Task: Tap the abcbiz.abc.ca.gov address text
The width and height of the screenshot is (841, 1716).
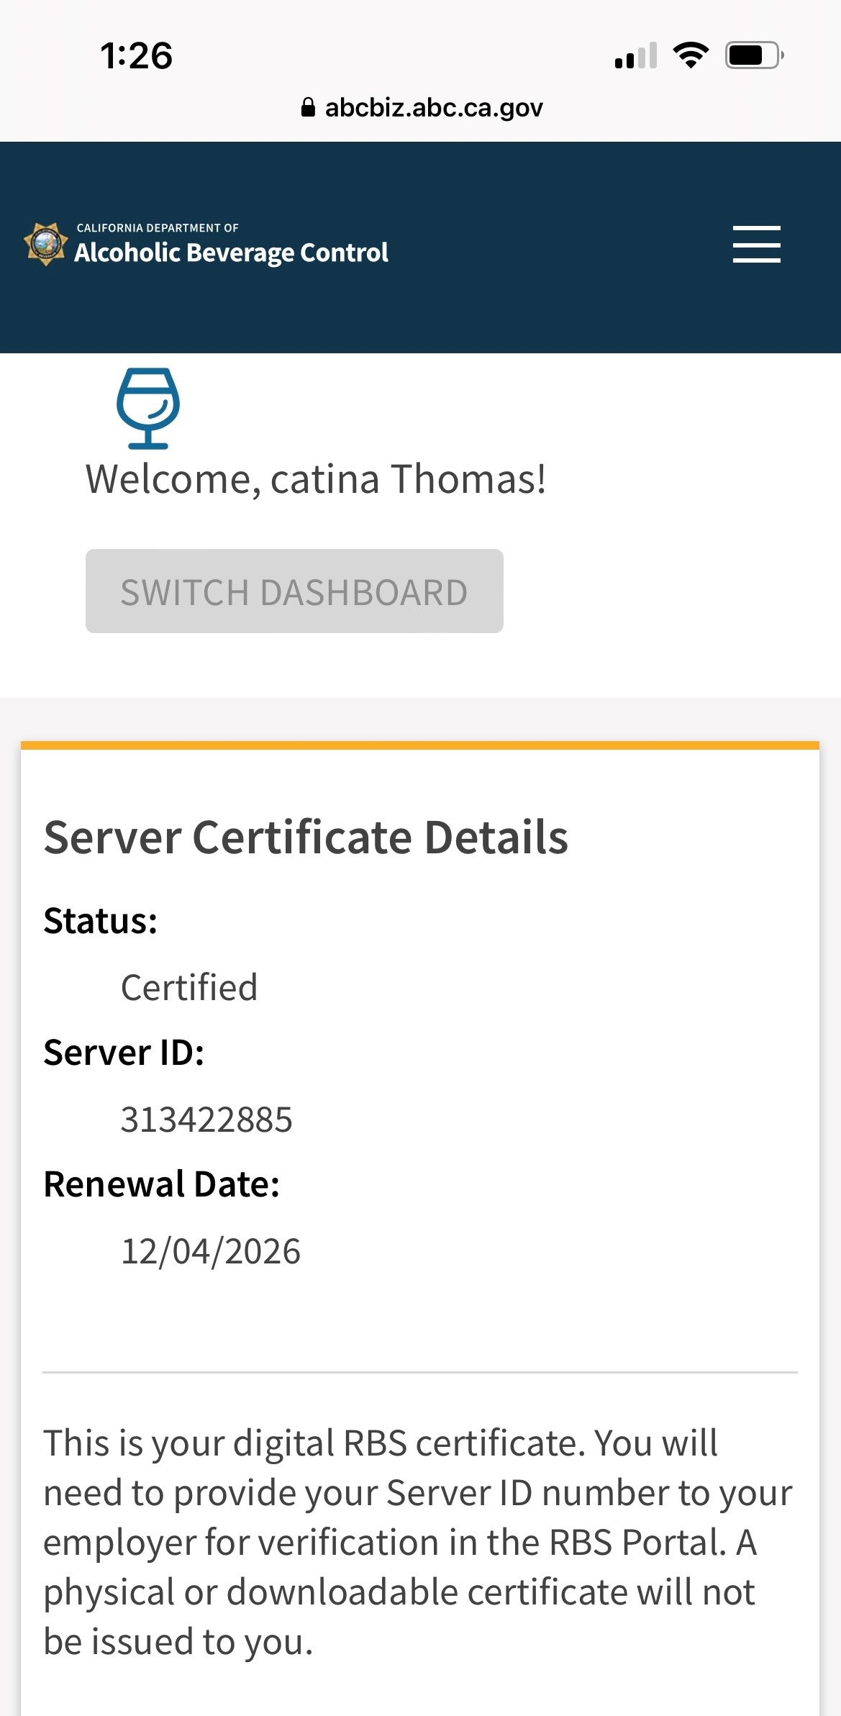Action: tap(433, 108)
